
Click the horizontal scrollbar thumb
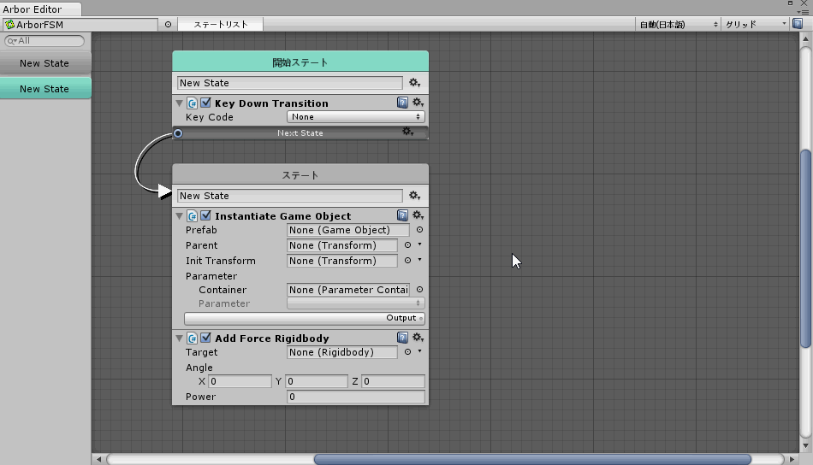click(x=531, y=459)
